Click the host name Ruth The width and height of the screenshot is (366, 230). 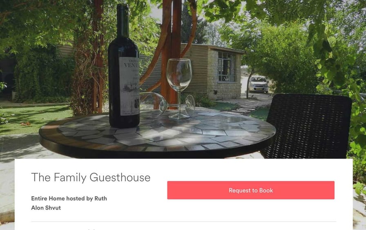click(x=100, y=198)
